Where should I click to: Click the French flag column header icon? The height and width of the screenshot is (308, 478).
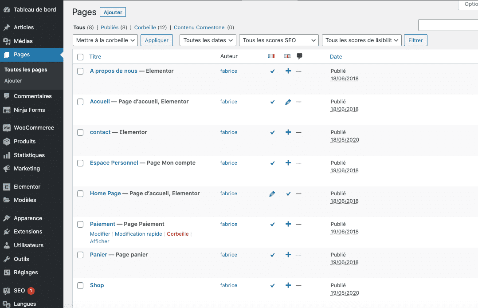point(271,56)
